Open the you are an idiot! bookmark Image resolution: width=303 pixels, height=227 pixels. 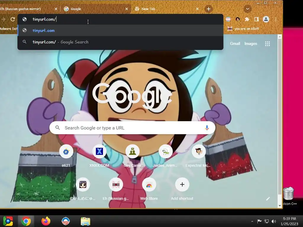pos(243,29)
